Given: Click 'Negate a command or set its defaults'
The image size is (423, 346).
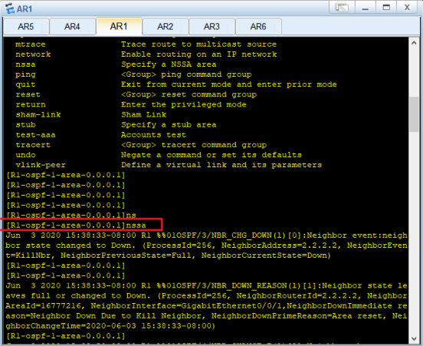Looking at the screenshot, I should (211, 155).
